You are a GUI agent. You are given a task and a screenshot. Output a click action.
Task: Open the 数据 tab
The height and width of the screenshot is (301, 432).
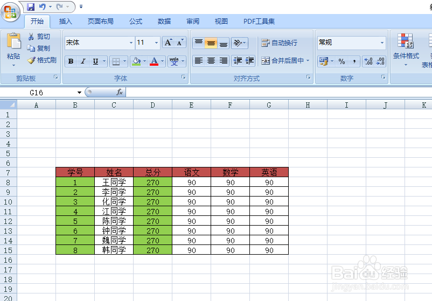164,22
